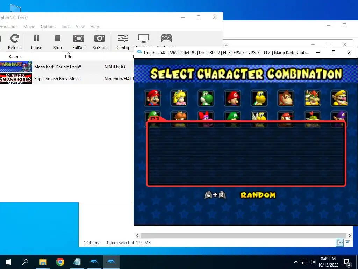Pause emulation with the Pause button

(x=36, y=41)
